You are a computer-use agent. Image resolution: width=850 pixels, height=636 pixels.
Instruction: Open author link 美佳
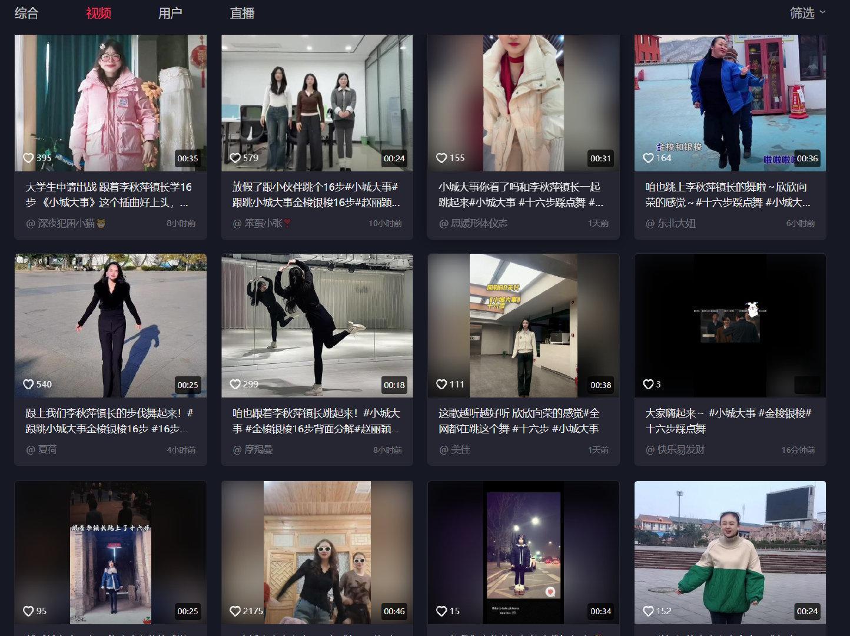tap(454, 450)
